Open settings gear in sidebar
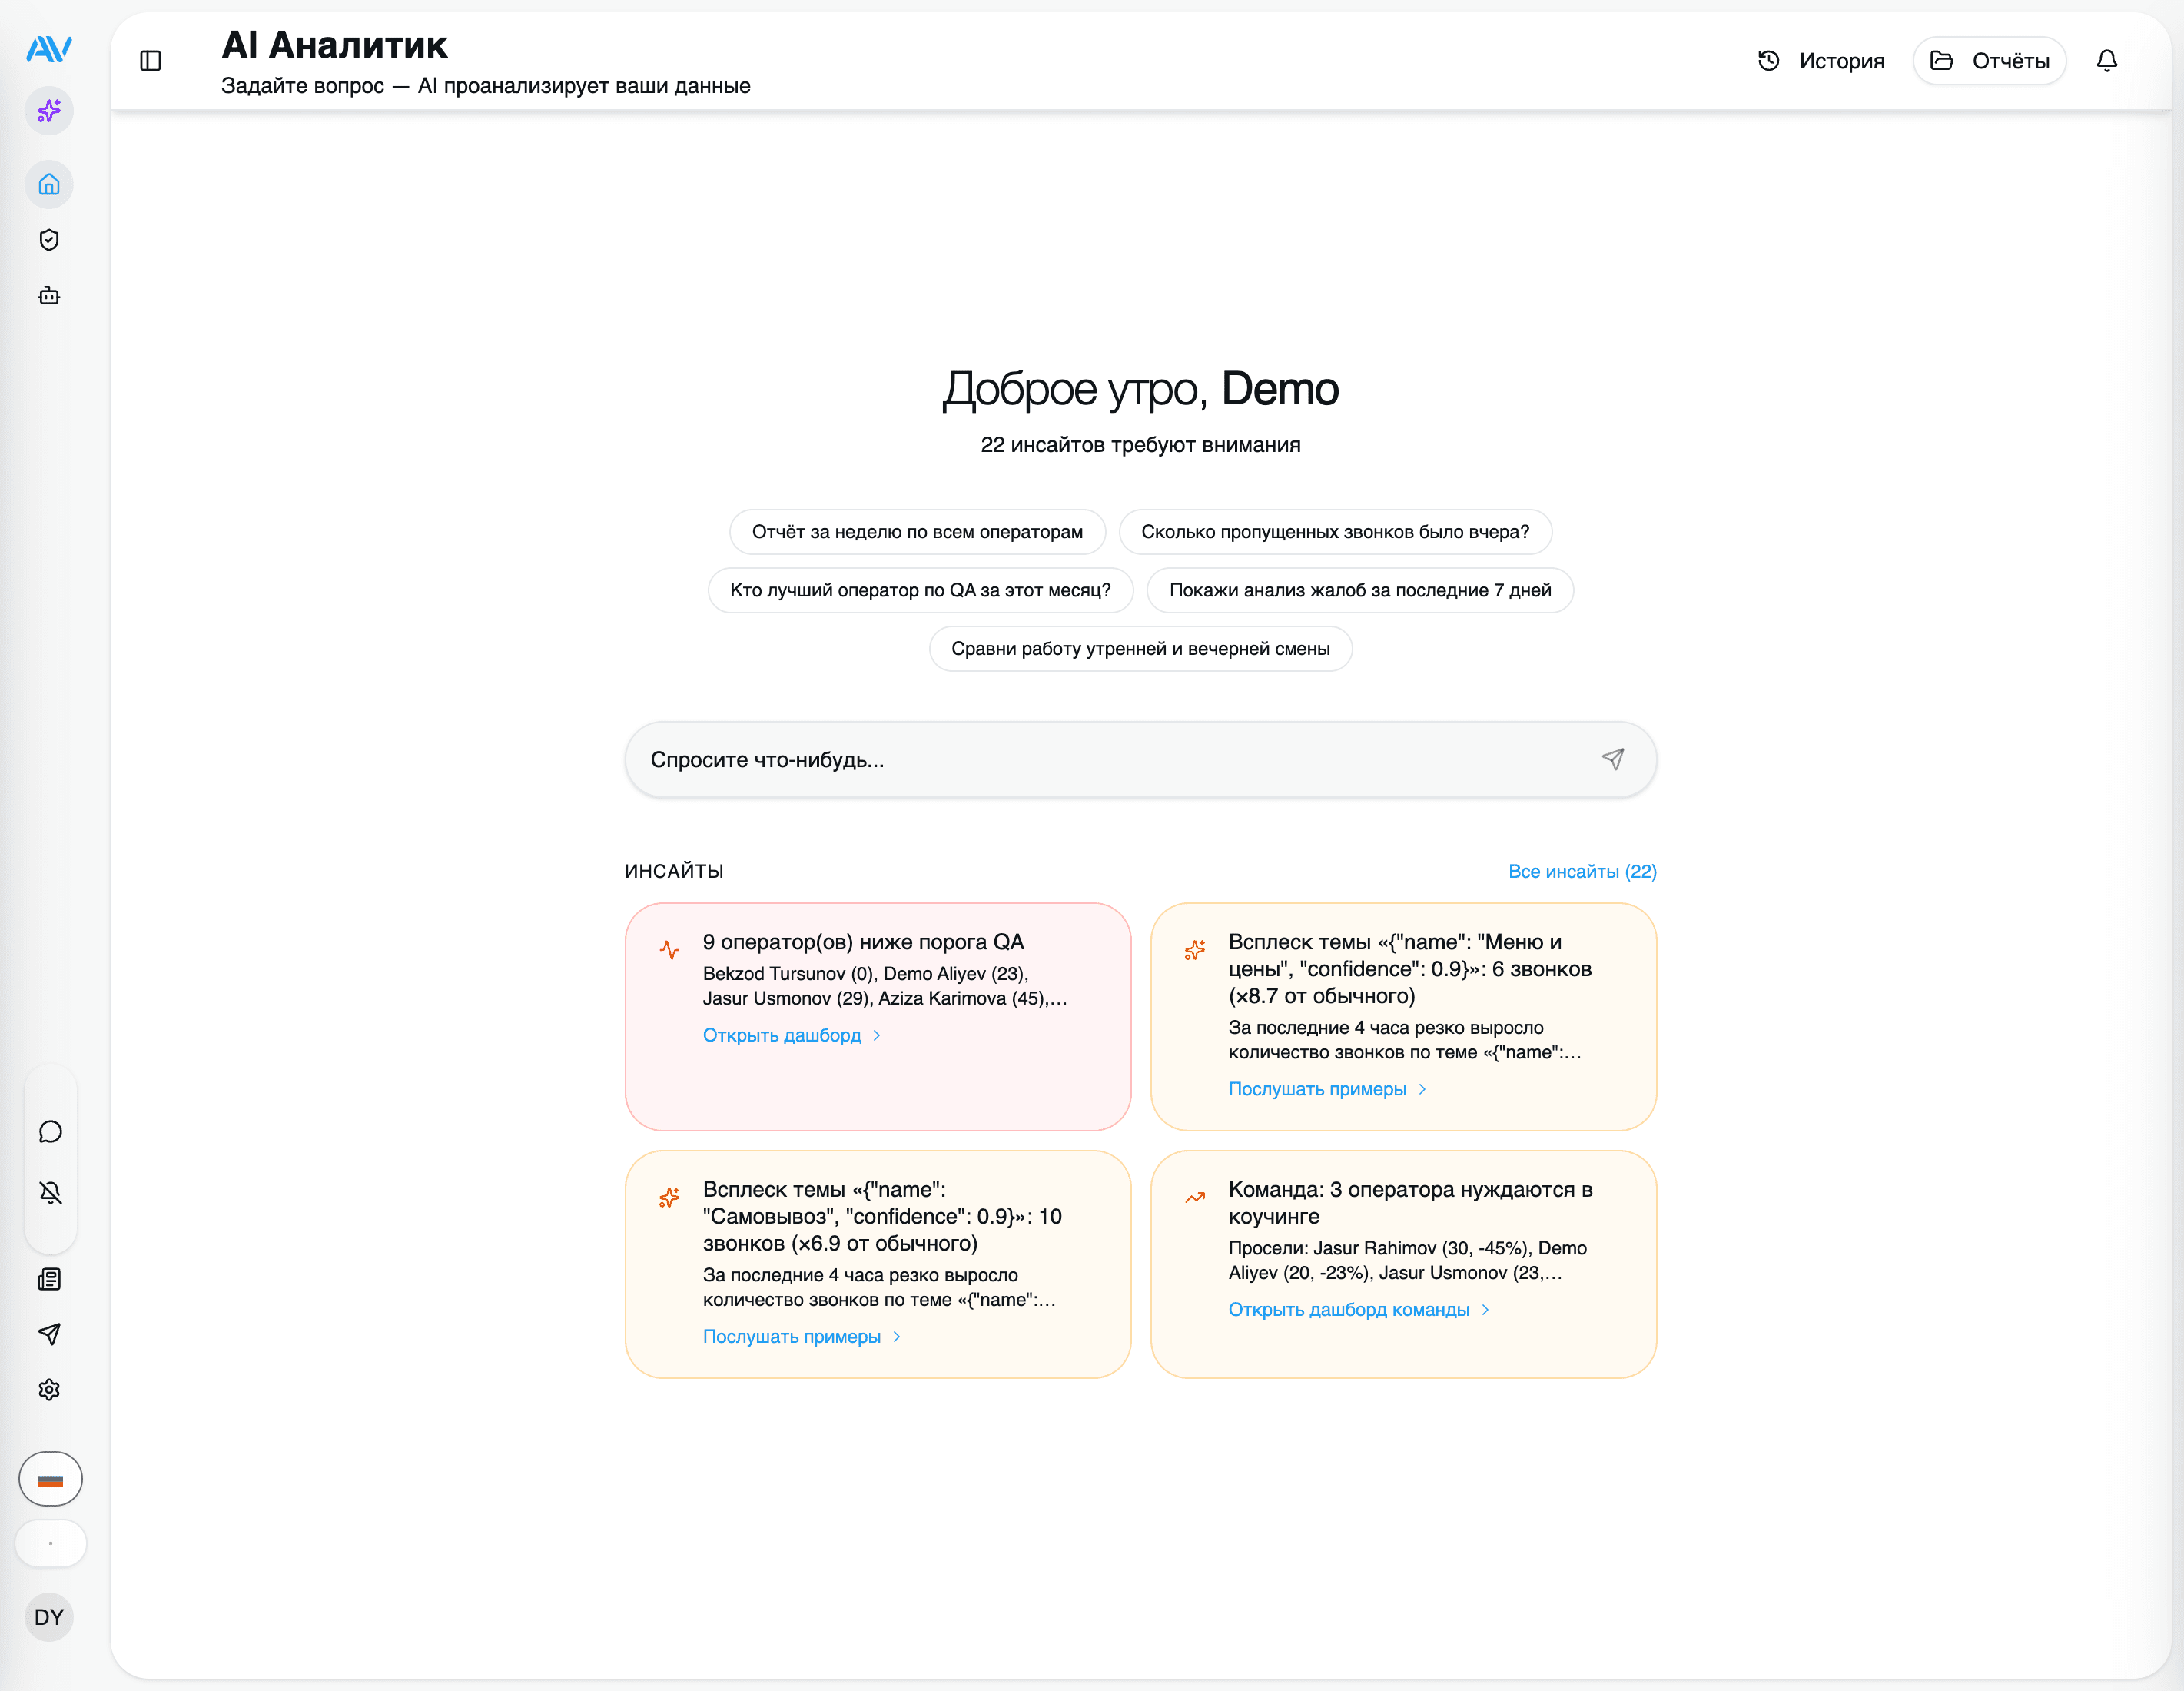The height and width of the screenshot is (1691, 2184). (49, 1390)
